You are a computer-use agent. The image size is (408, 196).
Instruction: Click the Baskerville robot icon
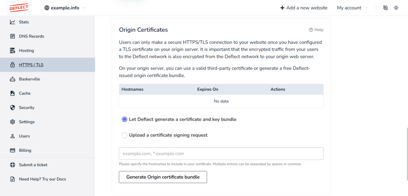click(x=12, y=79)
